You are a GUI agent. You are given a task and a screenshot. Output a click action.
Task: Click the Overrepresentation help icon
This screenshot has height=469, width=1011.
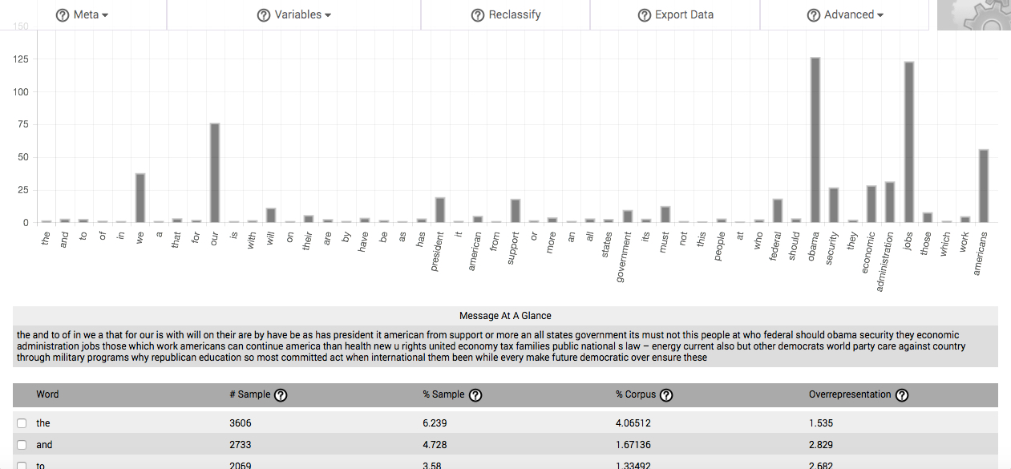[x=901, y=395]
